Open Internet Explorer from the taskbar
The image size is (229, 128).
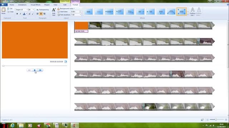pyautogui.click(x=13, y=126)
